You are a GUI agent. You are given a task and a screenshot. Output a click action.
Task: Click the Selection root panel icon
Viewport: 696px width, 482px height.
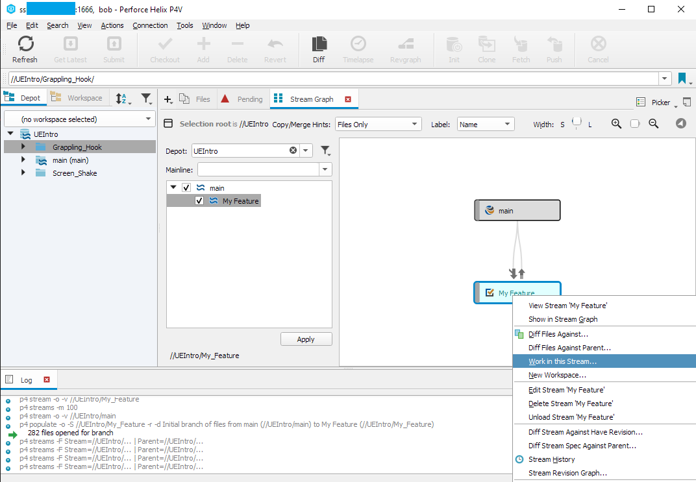tap(168, 124)
